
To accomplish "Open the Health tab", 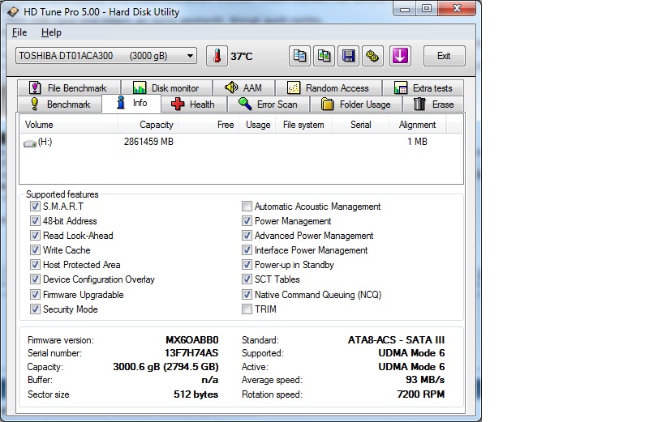I will click(x=194, y=104).
